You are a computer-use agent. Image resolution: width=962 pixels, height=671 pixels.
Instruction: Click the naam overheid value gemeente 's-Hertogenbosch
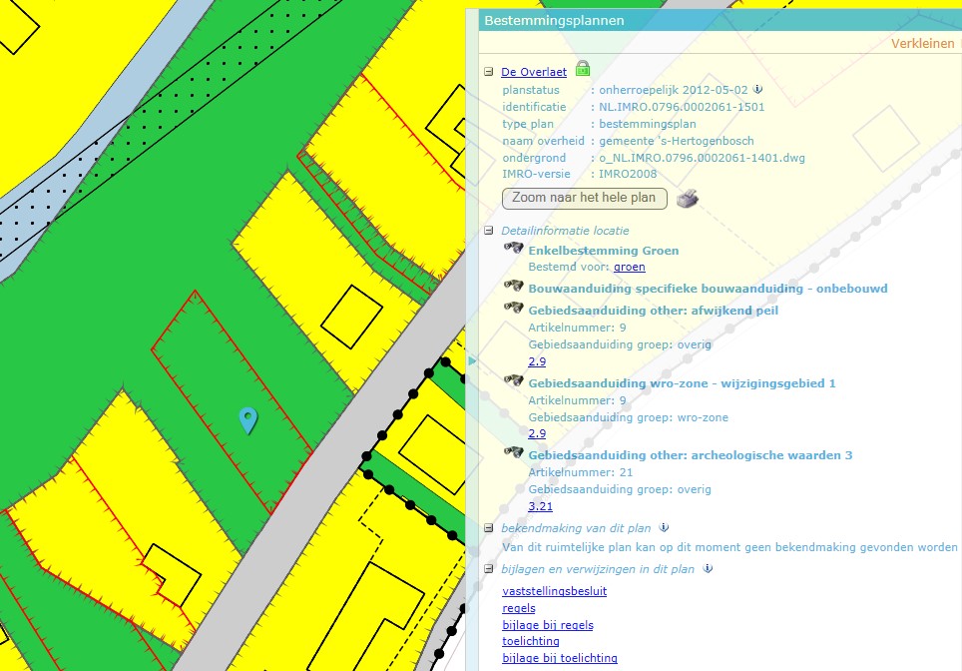tap(677, 141)
